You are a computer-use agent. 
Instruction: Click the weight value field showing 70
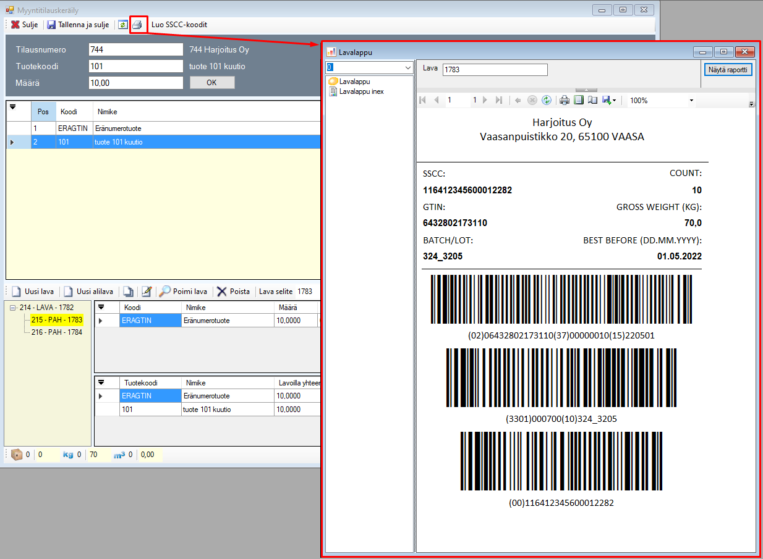tap(97, 455)
